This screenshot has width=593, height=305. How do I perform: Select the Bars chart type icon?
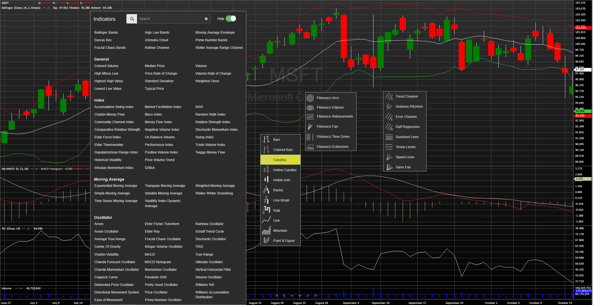pos(266,139)
